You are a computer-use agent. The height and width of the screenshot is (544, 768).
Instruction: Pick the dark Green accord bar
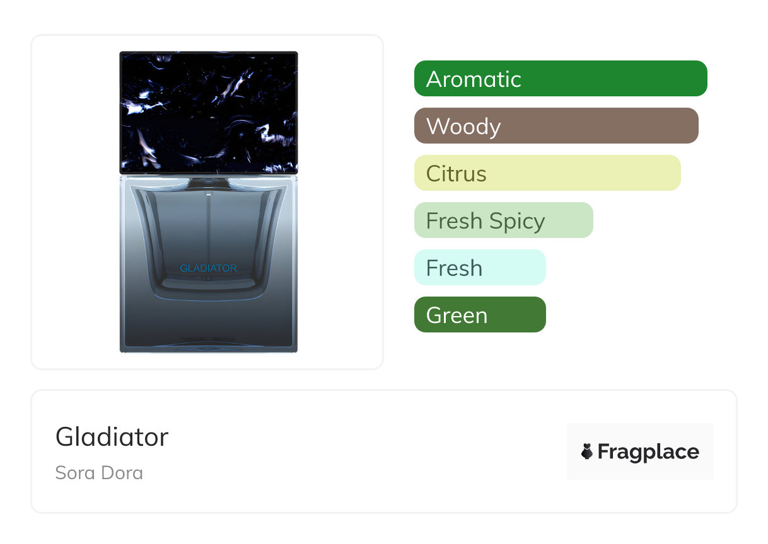click(479, 315)
